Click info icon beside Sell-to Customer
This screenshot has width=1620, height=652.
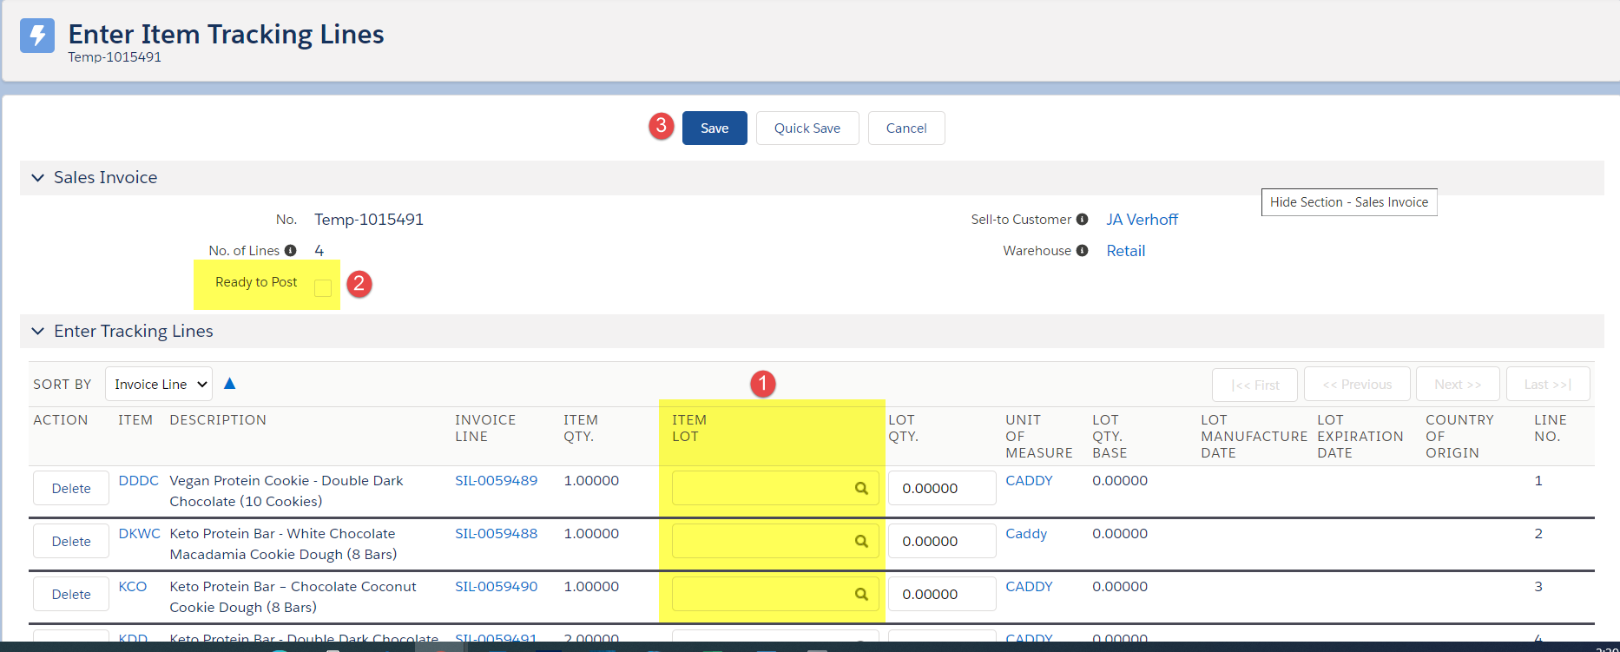[1082, 219]
